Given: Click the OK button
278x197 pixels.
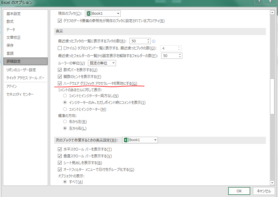Looking at the screenshot, I should 239,191.
